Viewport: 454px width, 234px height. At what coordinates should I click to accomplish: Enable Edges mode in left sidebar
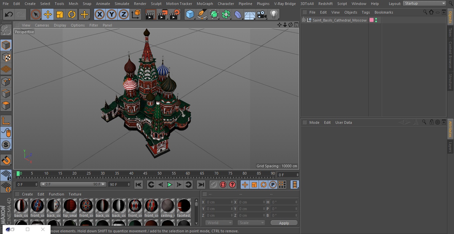6,93
